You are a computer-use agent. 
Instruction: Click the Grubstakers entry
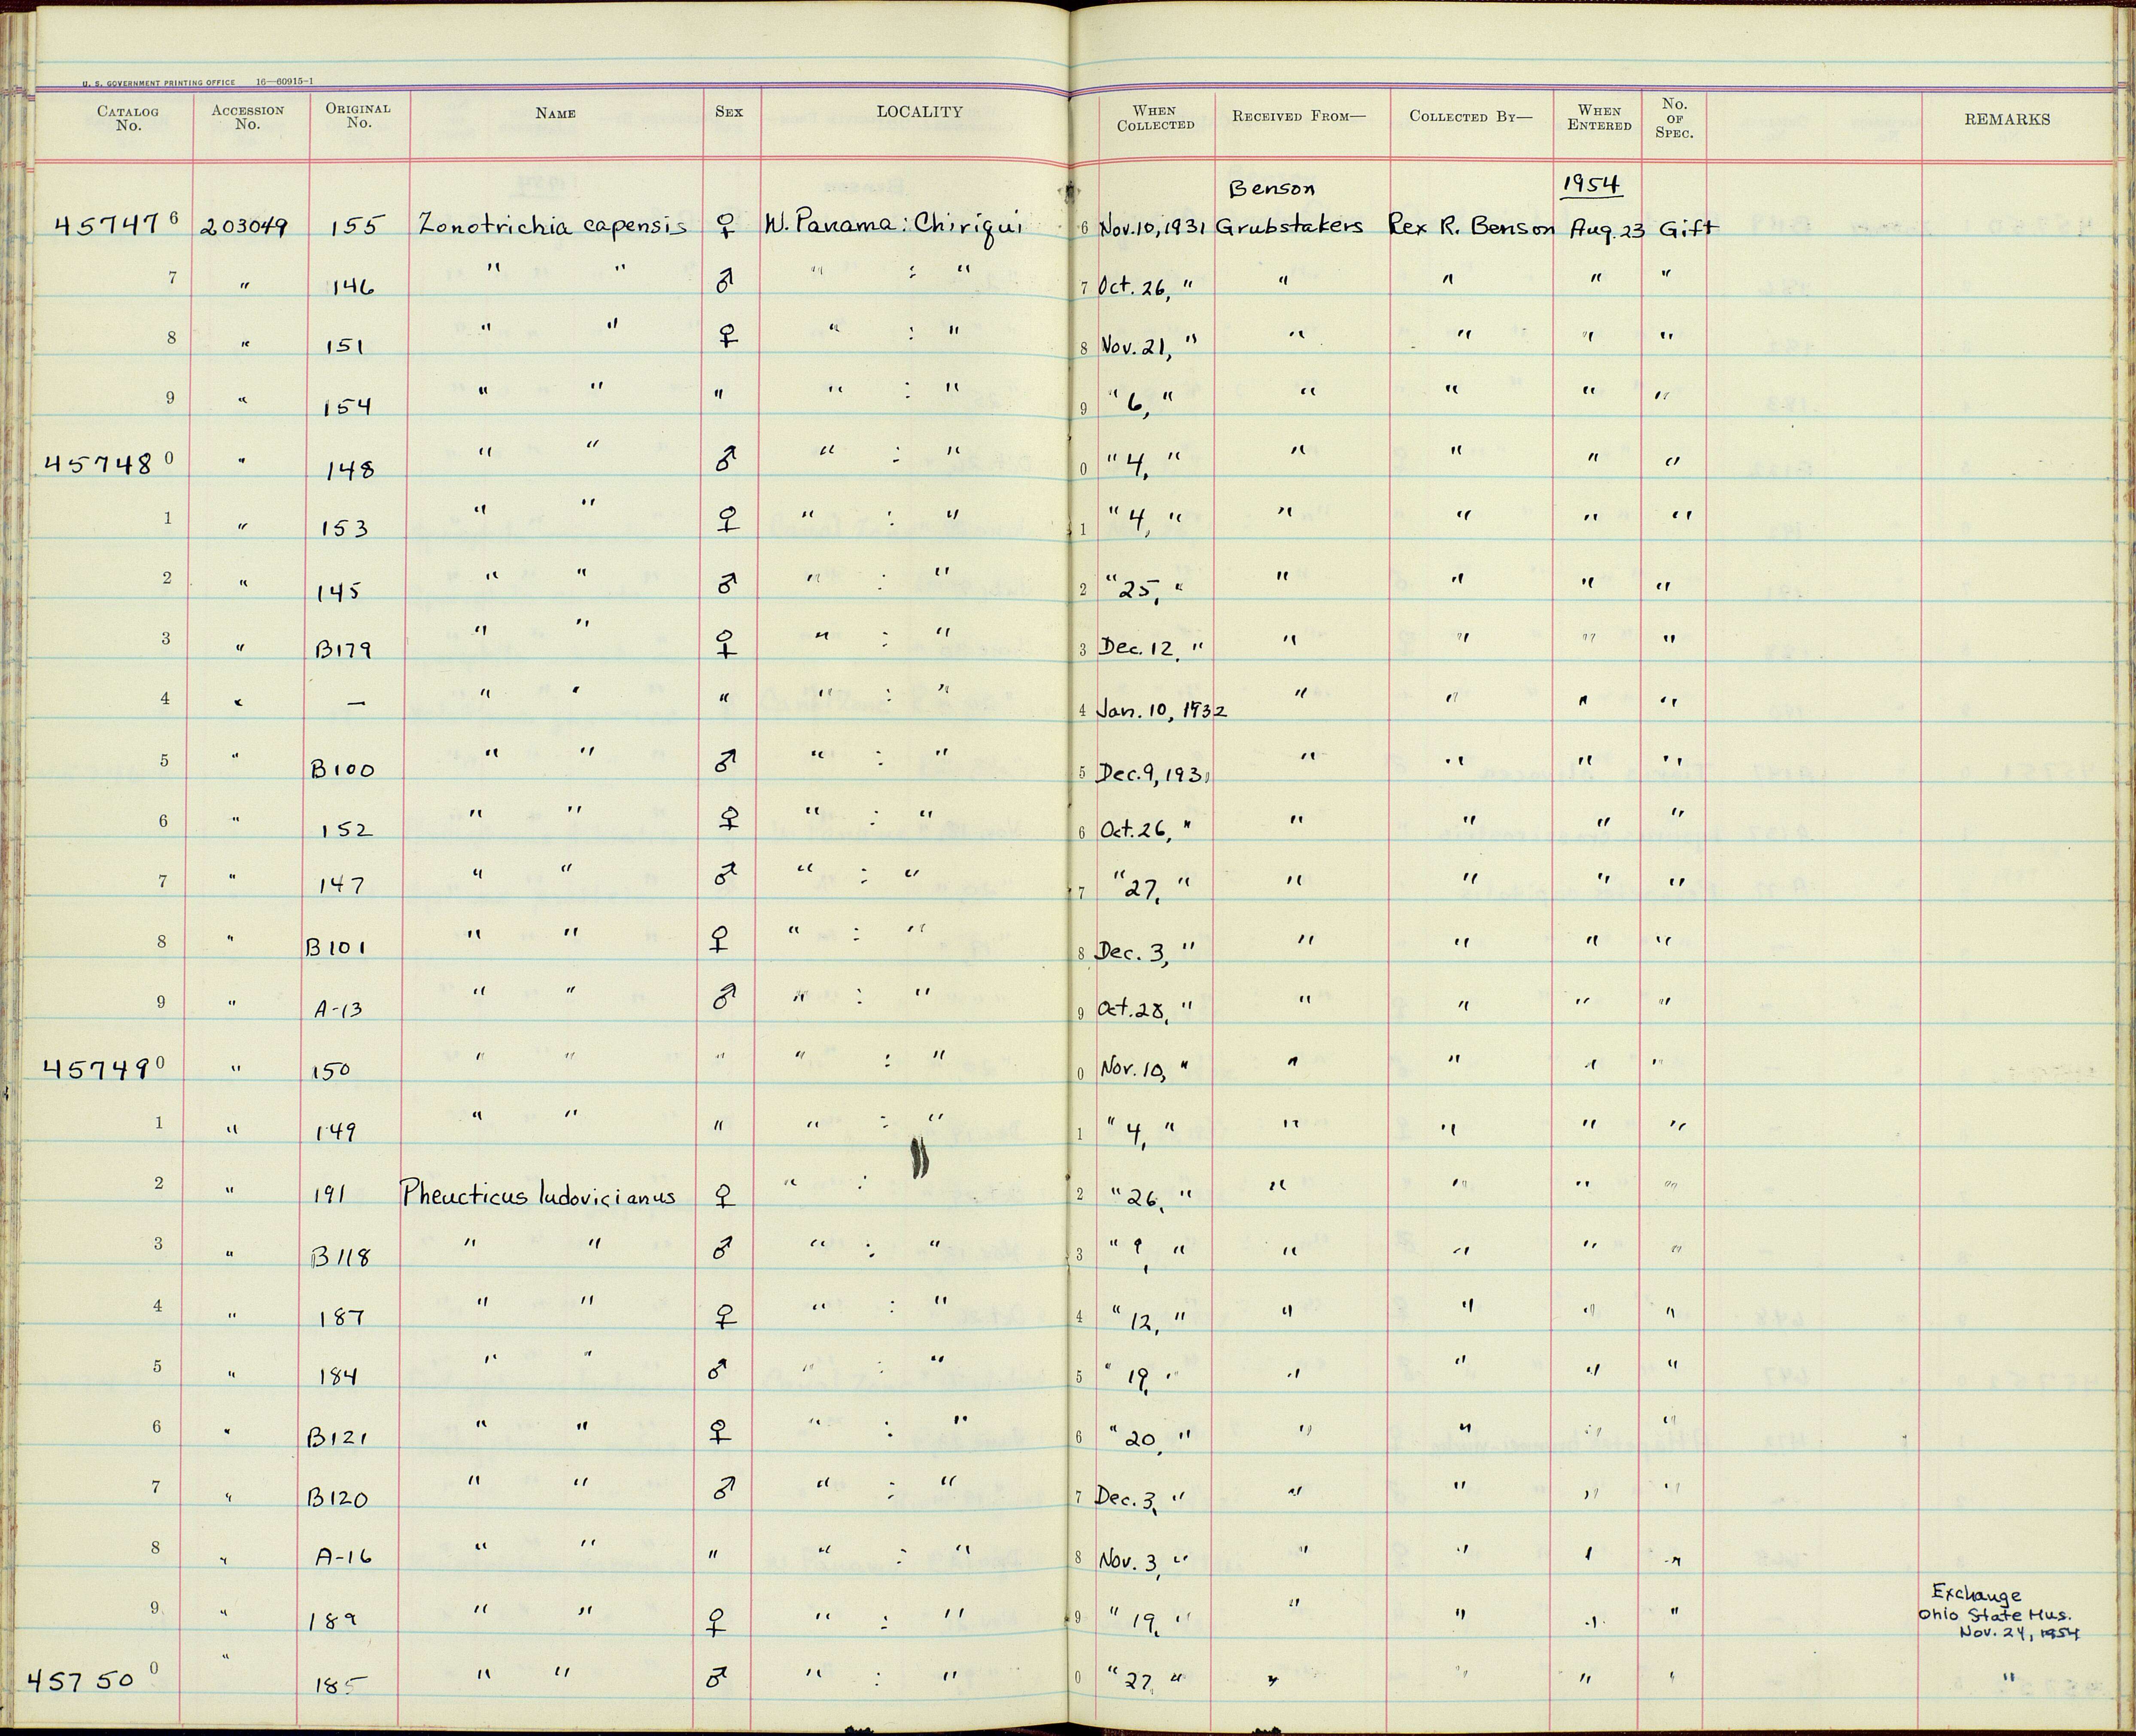(1289, 227)
